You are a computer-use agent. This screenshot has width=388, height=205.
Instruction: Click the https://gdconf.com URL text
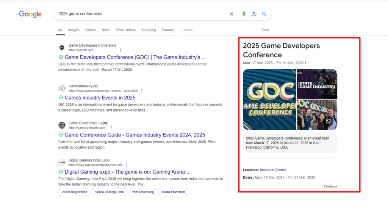click(81, 50)
